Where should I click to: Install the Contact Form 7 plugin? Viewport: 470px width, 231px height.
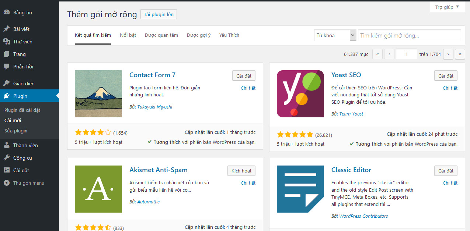pyautogui.click(x=244, y=76)
